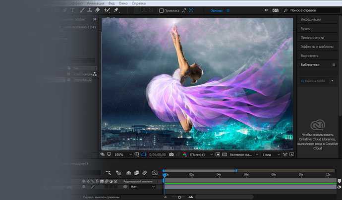Select the Eraser tool
The image size is (342, 200).
(97, 10)
